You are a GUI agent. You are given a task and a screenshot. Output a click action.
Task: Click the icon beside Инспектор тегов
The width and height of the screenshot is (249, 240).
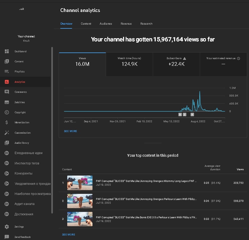coord(7,163)
